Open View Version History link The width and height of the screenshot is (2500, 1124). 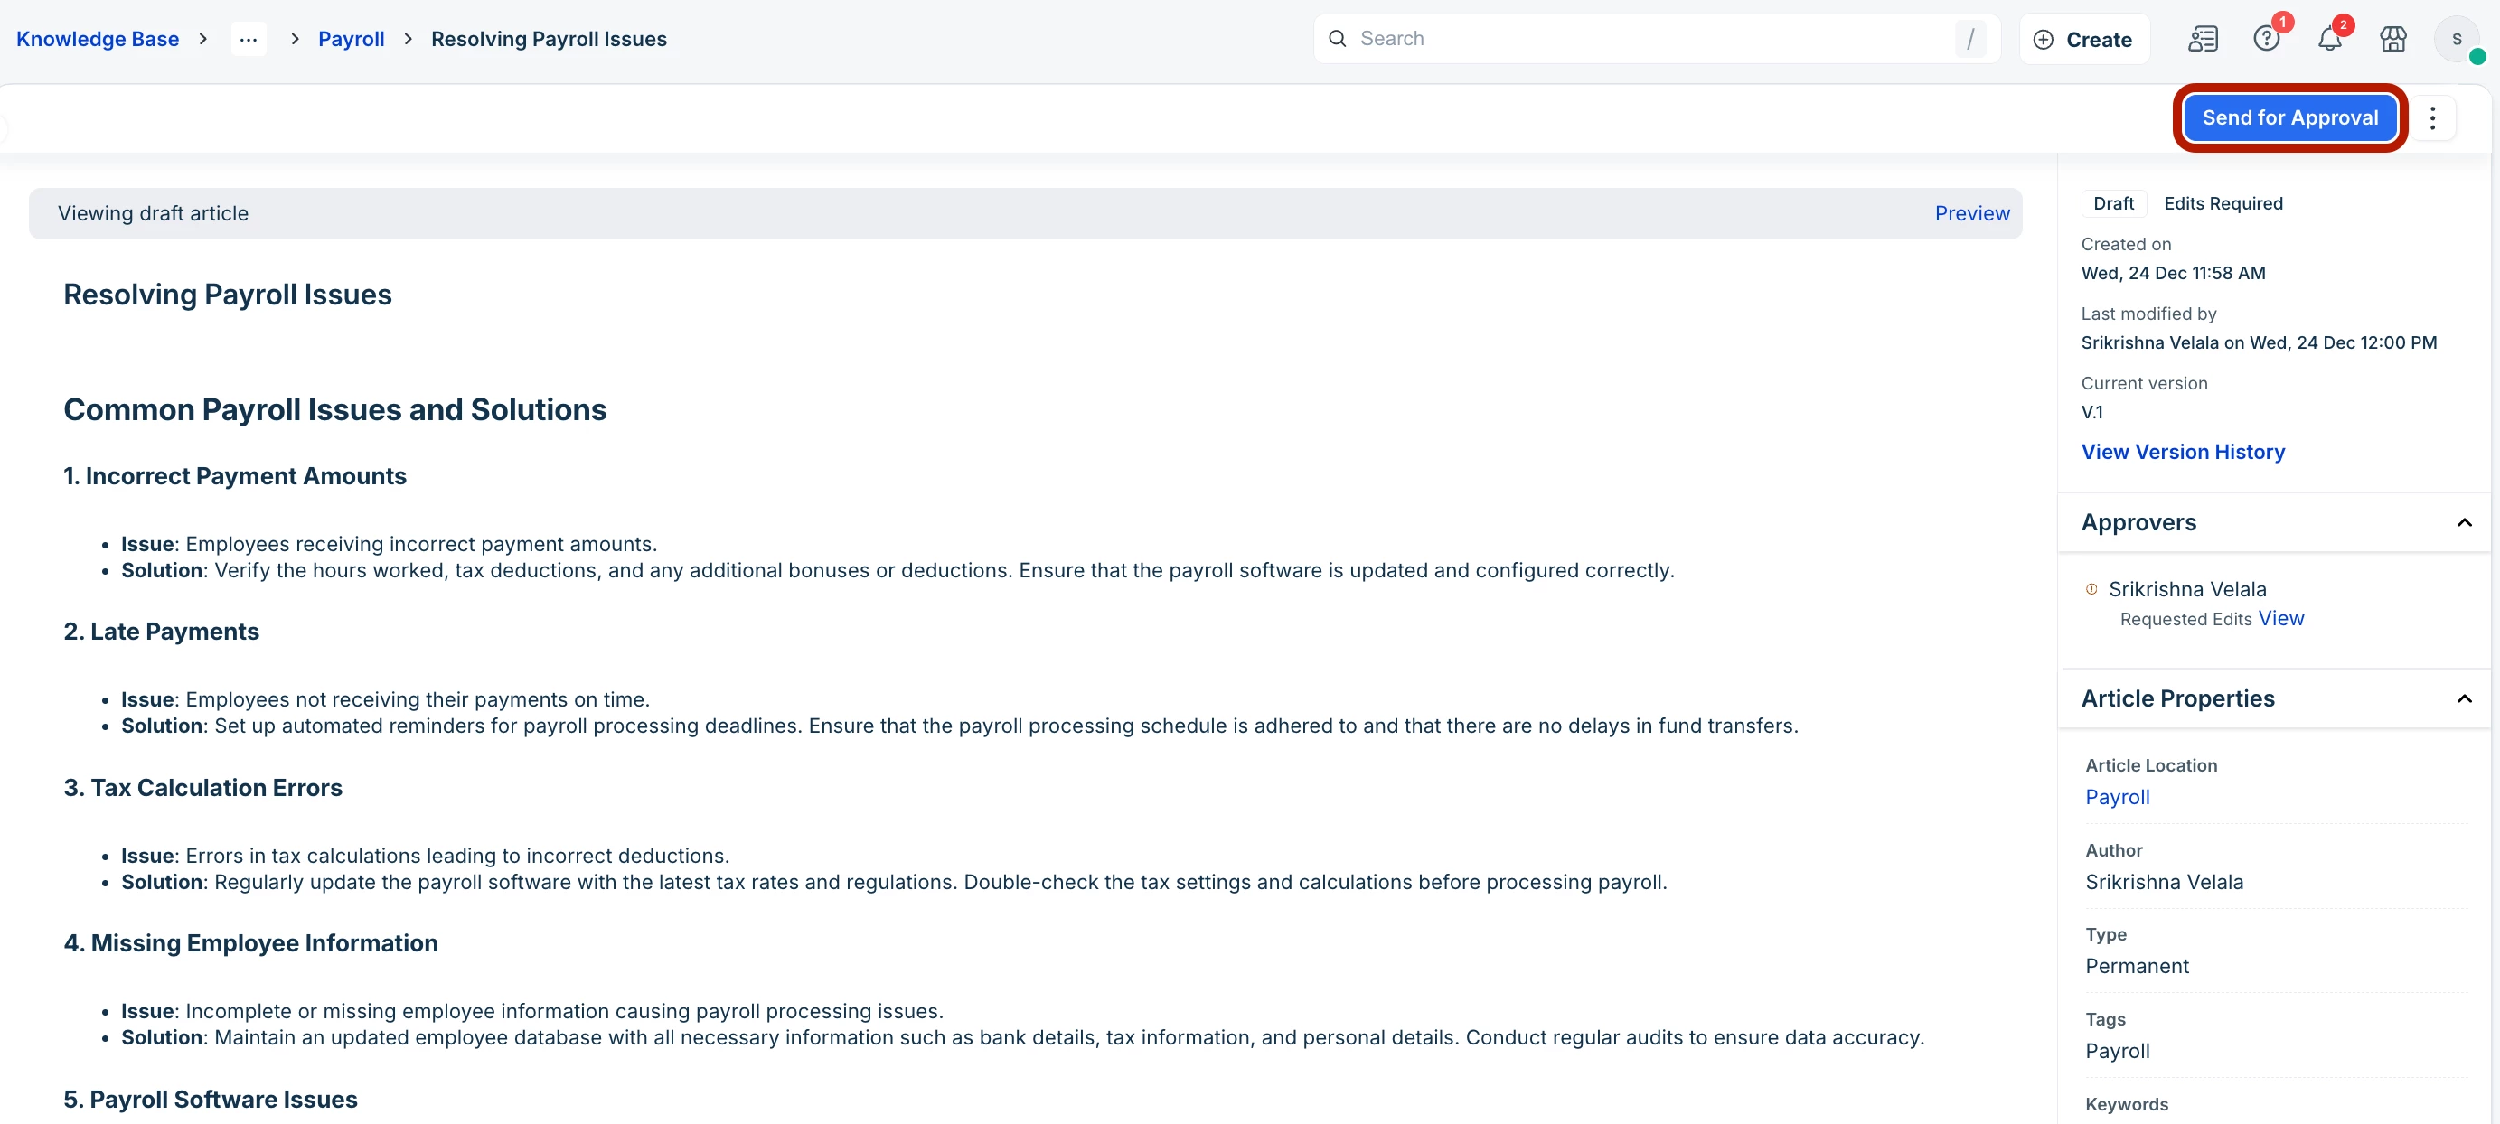pos(2183,452)
